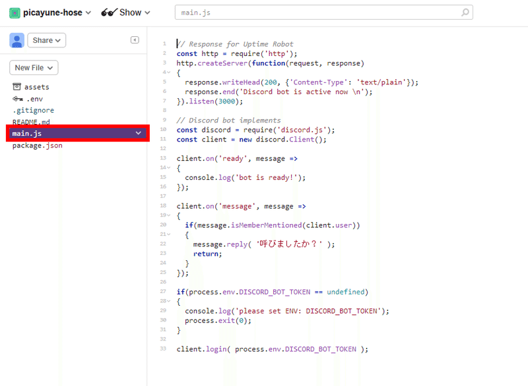Open the Share dropdown button
Screen dimensions: 528x386
pos(46,40)
